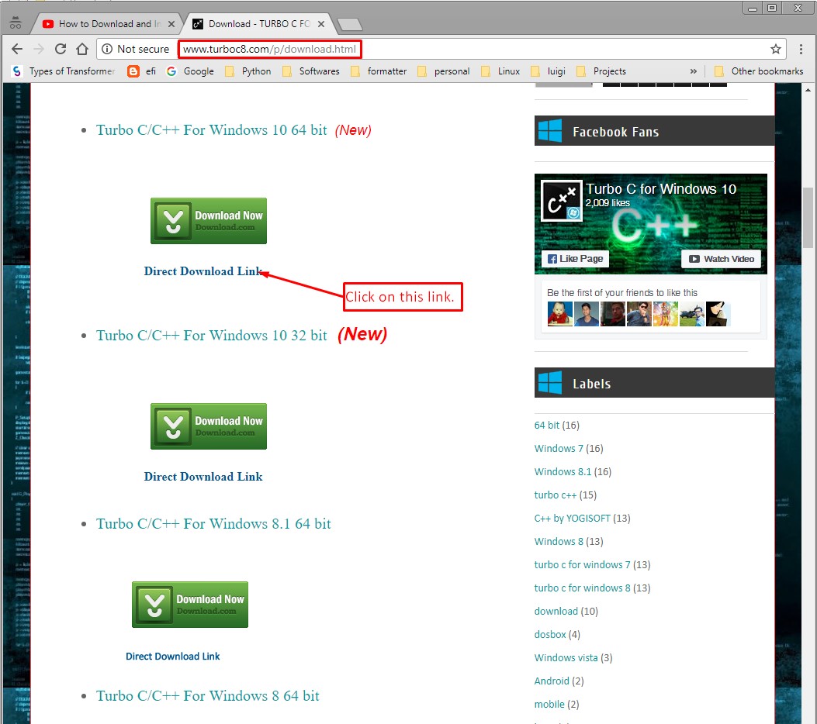Open the '64 bit' label link

click(546, 426)
